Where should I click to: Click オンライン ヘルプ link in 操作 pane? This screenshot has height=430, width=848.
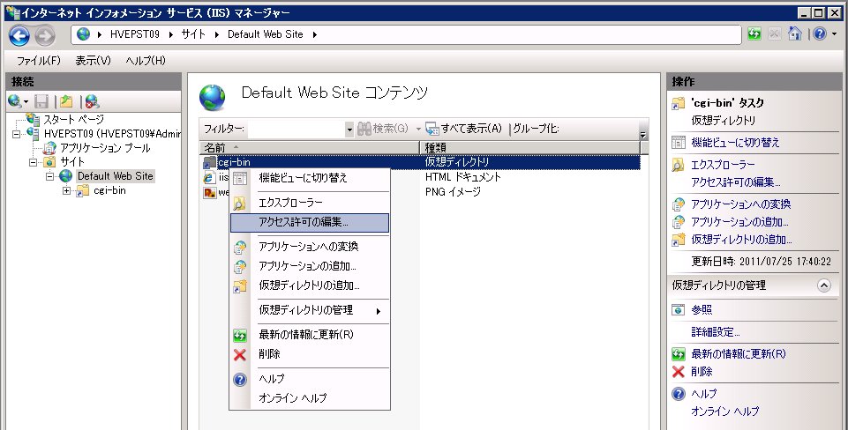click(725, 411)
